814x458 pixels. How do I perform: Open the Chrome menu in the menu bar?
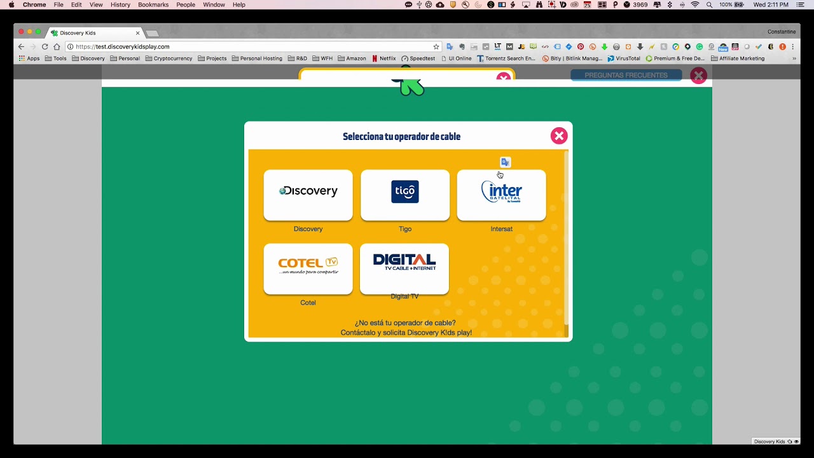pyautogui.click(x=34, y=4)
